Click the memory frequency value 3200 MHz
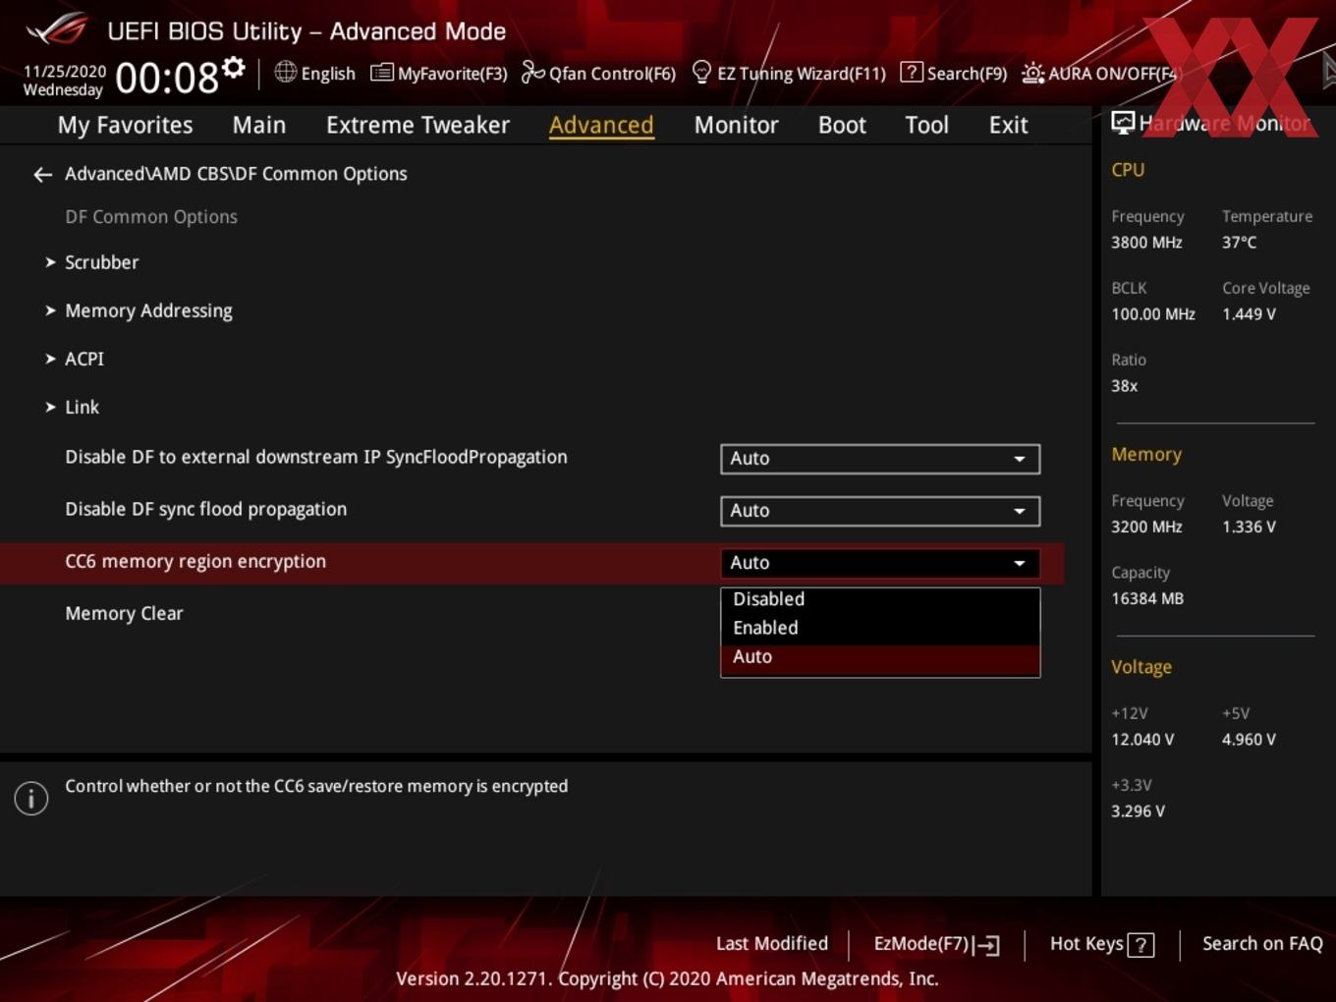 pos(1146,527)
